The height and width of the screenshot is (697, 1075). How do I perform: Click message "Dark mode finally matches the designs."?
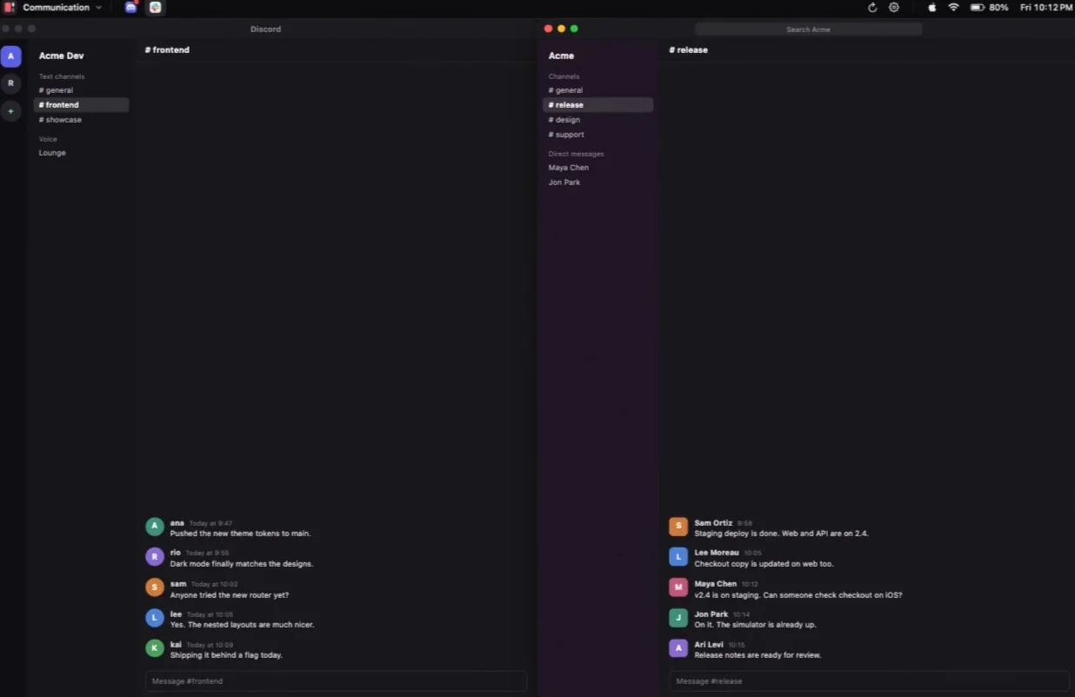(x=242, y=564)
